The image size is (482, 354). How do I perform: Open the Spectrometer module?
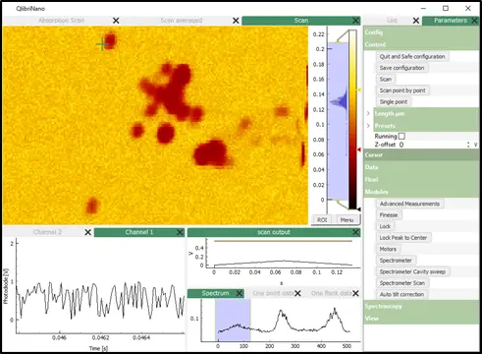click(396, 261)
